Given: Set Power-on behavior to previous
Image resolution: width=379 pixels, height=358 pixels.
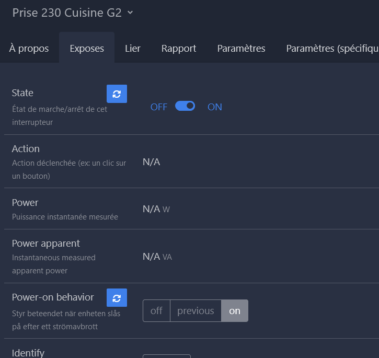Looking at the screenshot, I should 196,310.
